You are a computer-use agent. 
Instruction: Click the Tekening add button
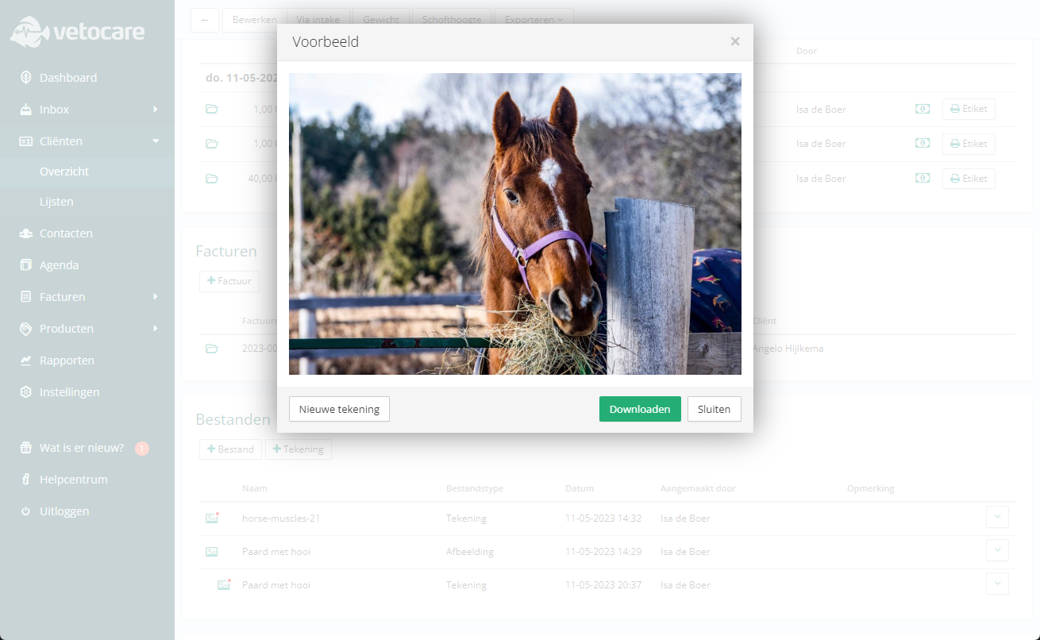coord(299,449)
